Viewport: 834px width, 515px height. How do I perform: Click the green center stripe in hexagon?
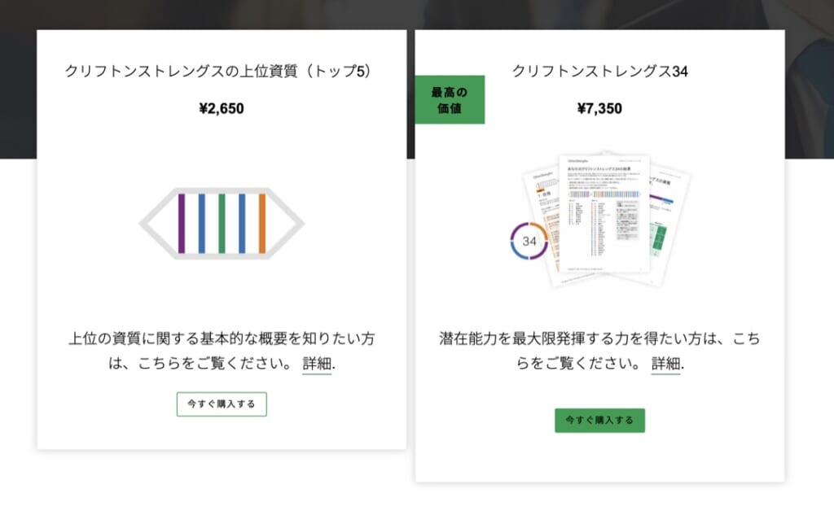222,224
